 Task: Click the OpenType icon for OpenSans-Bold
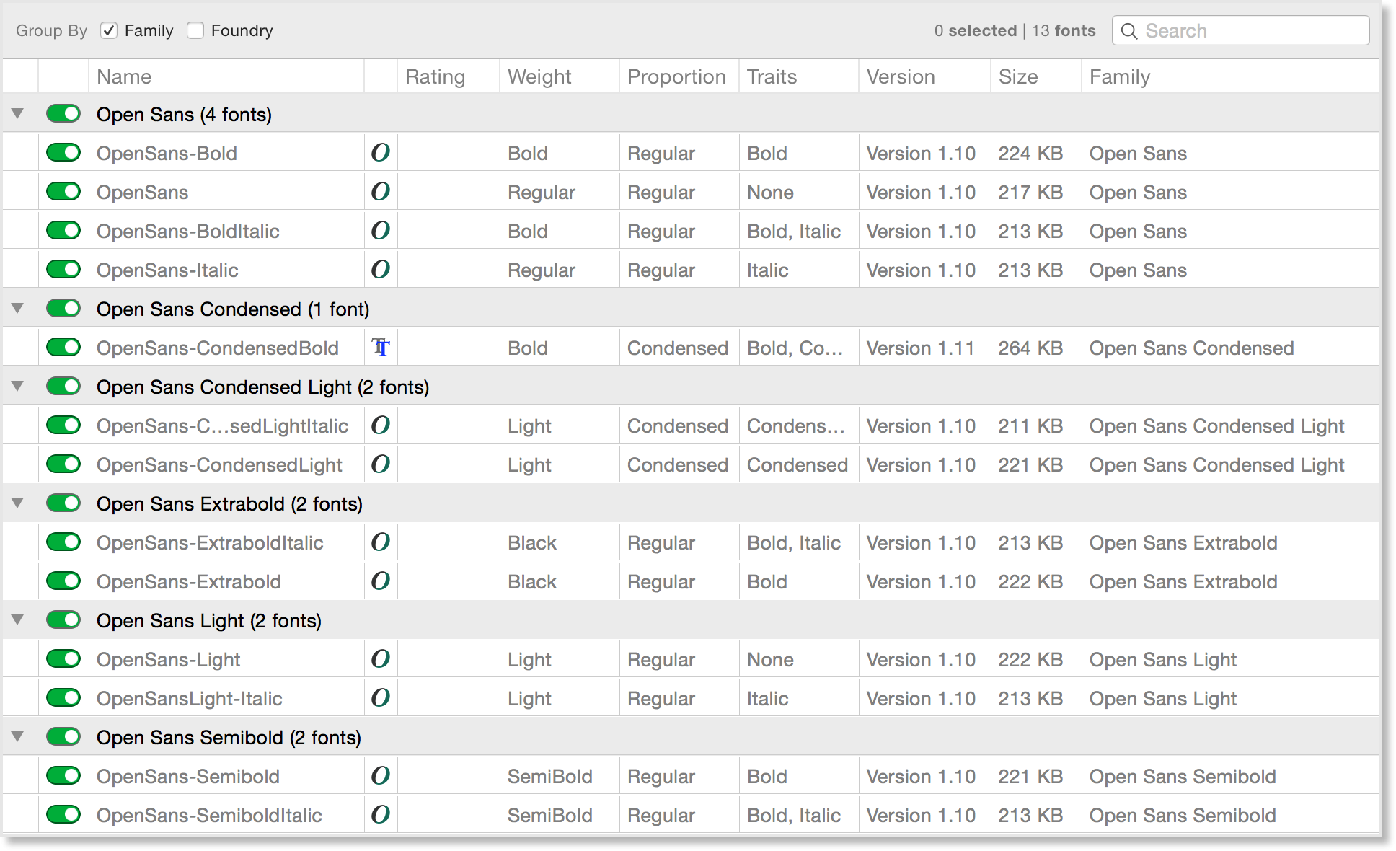(x=381, y=152)
